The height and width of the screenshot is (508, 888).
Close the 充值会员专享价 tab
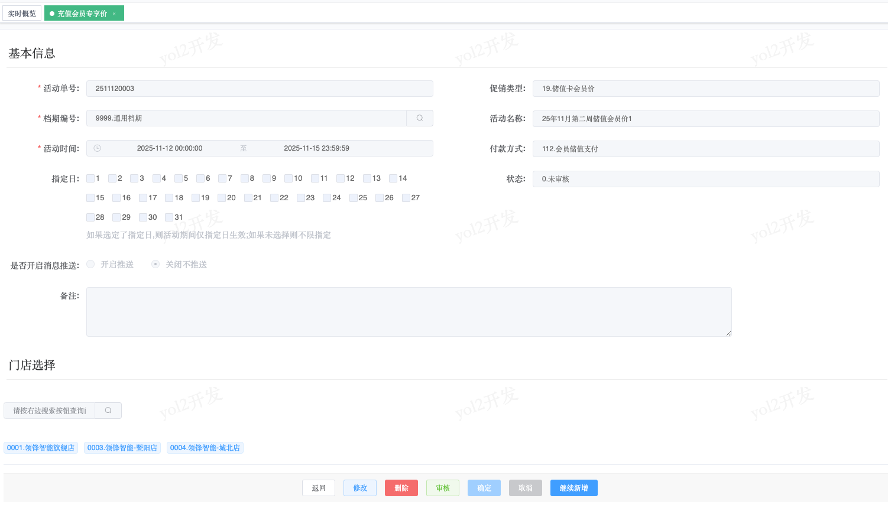click(x=114, y=14)
